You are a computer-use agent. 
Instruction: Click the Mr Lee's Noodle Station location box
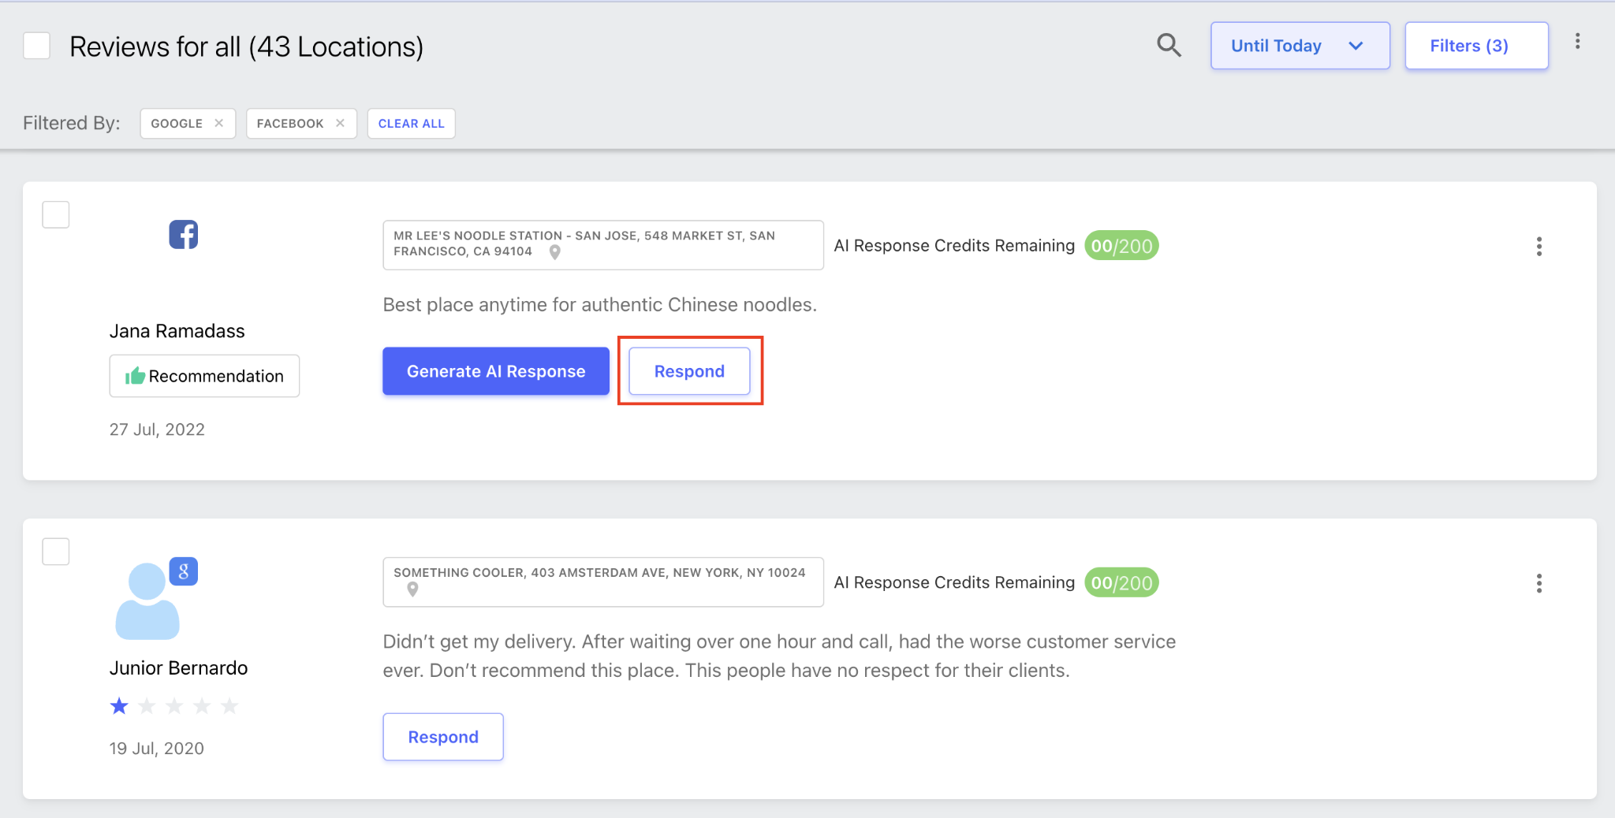(x=603, y=245)
